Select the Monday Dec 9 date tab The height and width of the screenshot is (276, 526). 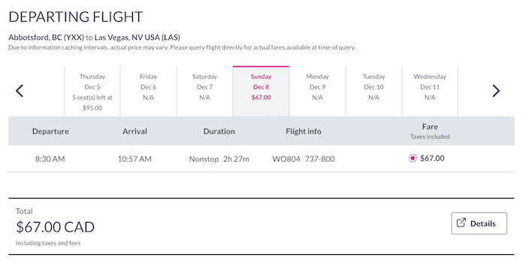point(317,91)
